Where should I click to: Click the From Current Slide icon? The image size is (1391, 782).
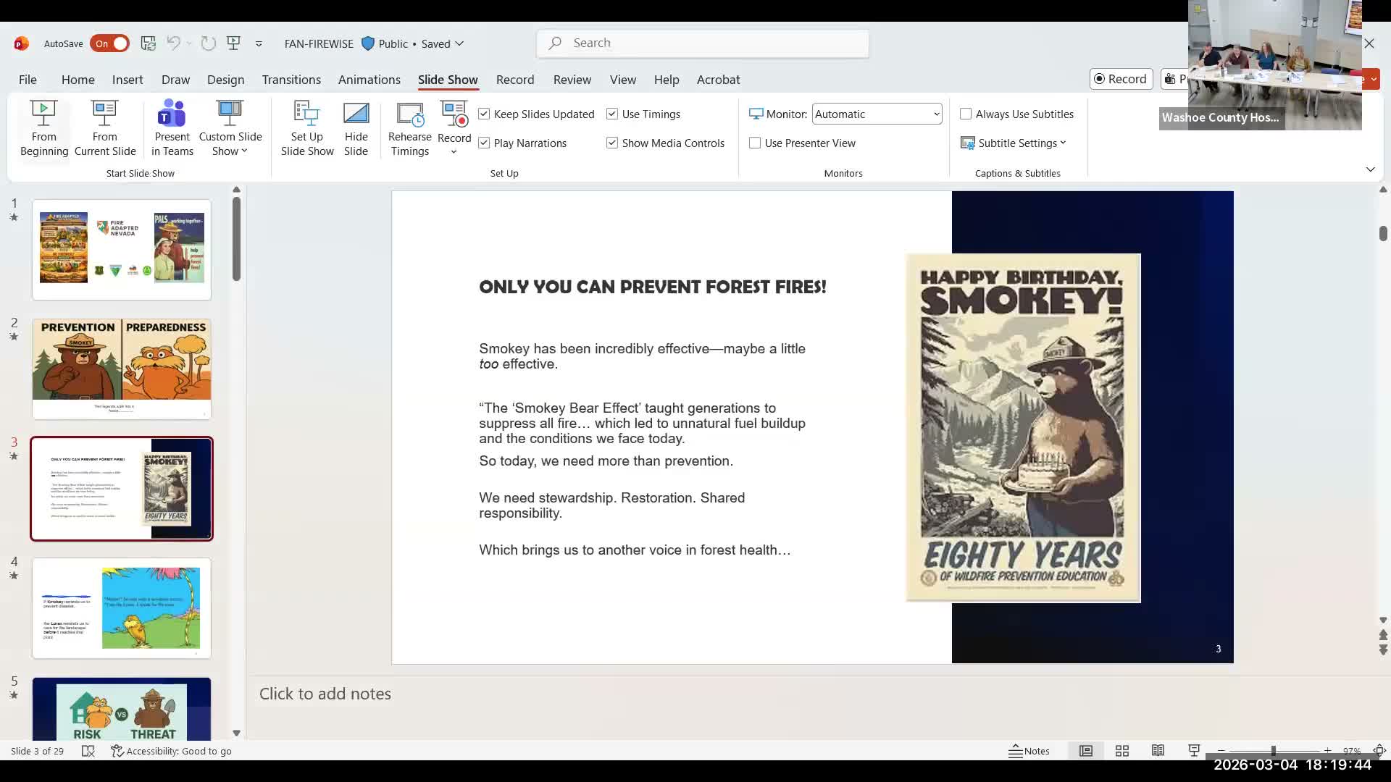coord(104,114)
